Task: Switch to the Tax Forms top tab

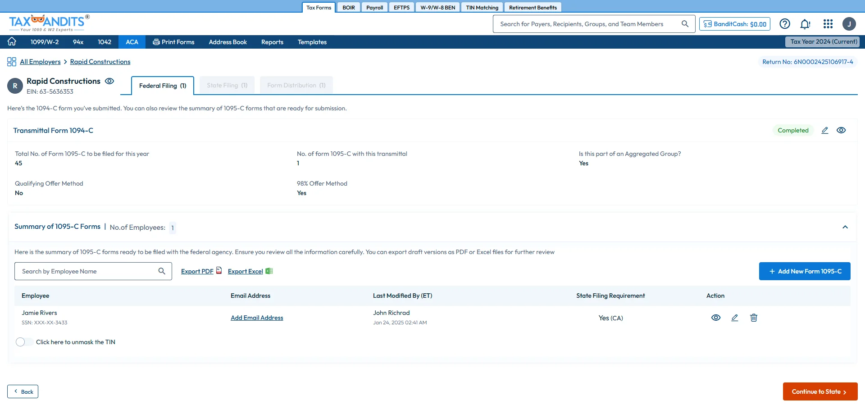Action: 319,7
